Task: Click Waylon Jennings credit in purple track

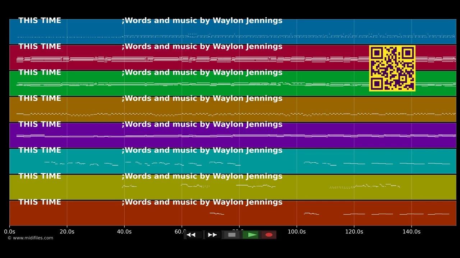Action: pyautogui.click(x=202, y=125)
